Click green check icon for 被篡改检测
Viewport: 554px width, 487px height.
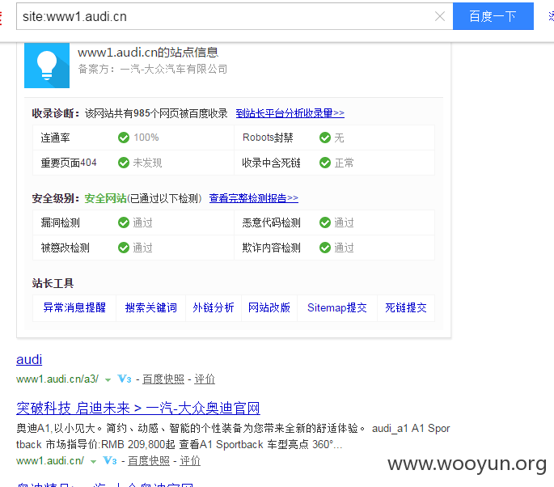coord(124,248)
